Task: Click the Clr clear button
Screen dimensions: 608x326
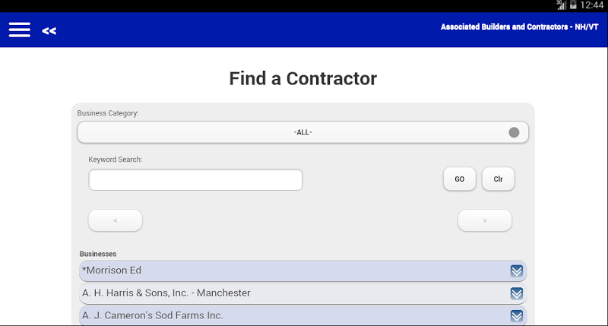Action: tap(499, 179)
